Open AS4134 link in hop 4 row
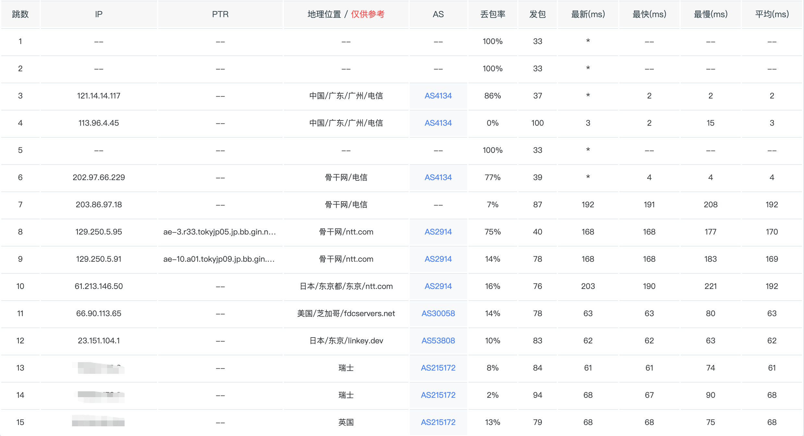 438,123
